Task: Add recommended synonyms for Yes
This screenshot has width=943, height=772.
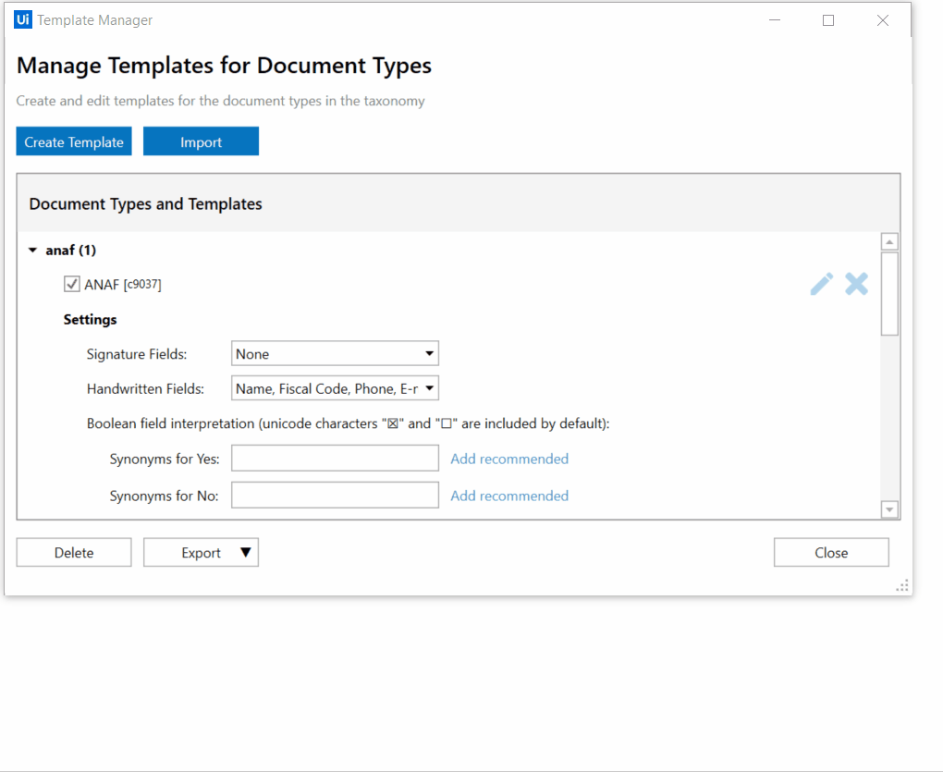Action: [509, 459]
